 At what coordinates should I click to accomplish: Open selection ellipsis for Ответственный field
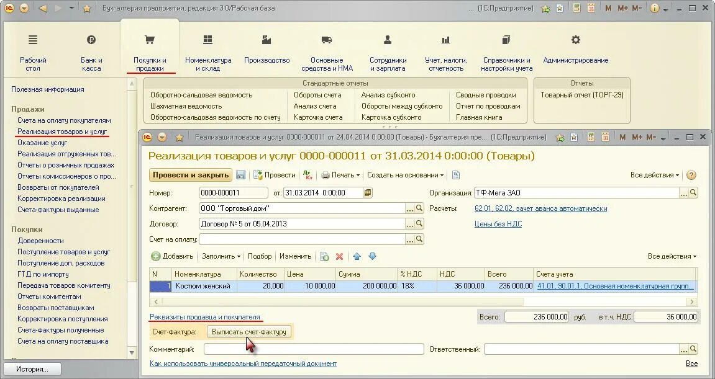[684, 349]
